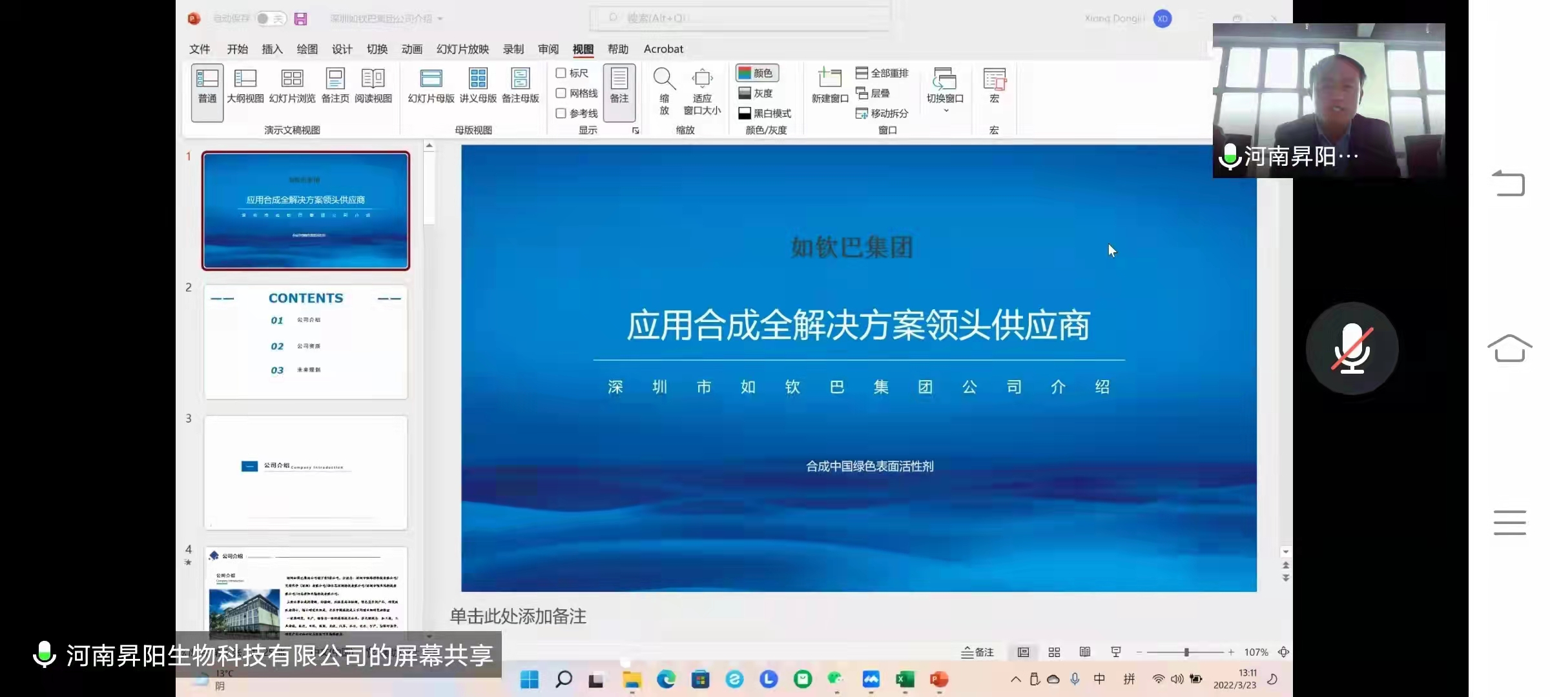Click the zoom slider handle in status bar
This screenshot has height=697, width=1550.
[x=1186, y=652]
